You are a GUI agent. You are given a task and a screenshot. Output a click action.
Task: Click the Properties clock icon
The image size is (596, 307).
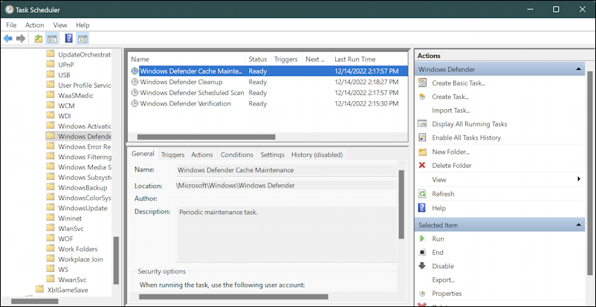tap(422, 294)
